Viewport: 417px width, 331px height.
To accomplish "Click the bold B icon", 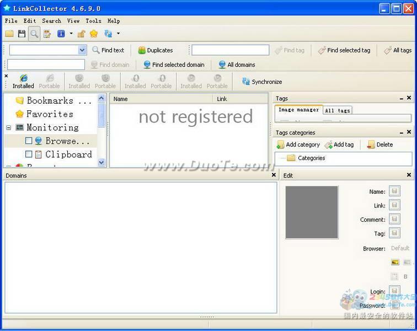I will point(405,276).
